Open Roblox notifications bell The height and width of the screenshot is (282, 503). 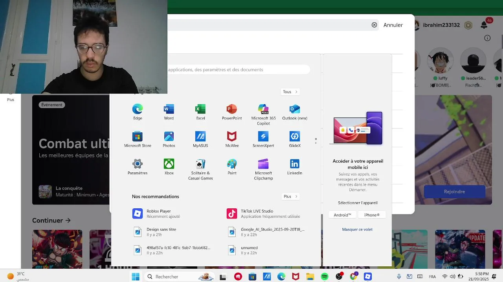(484, 25)
